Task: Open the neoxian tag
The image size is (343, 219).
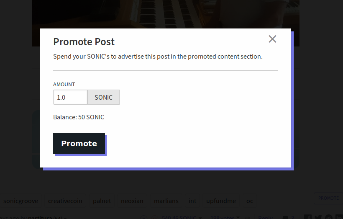Action: click(x=132, y=201)
